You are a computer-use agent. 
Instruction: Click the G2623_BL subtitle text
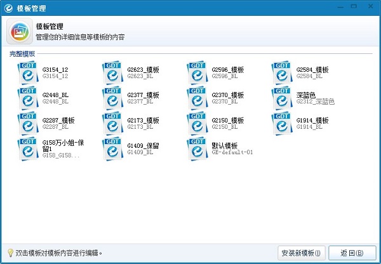click(140, 76)
